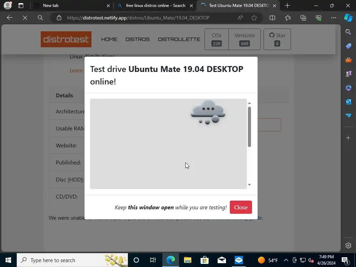The width and height of the screenshot is (356, 267).
Task: Open Mail app from taskbar
Action: [x=221, y=260]
